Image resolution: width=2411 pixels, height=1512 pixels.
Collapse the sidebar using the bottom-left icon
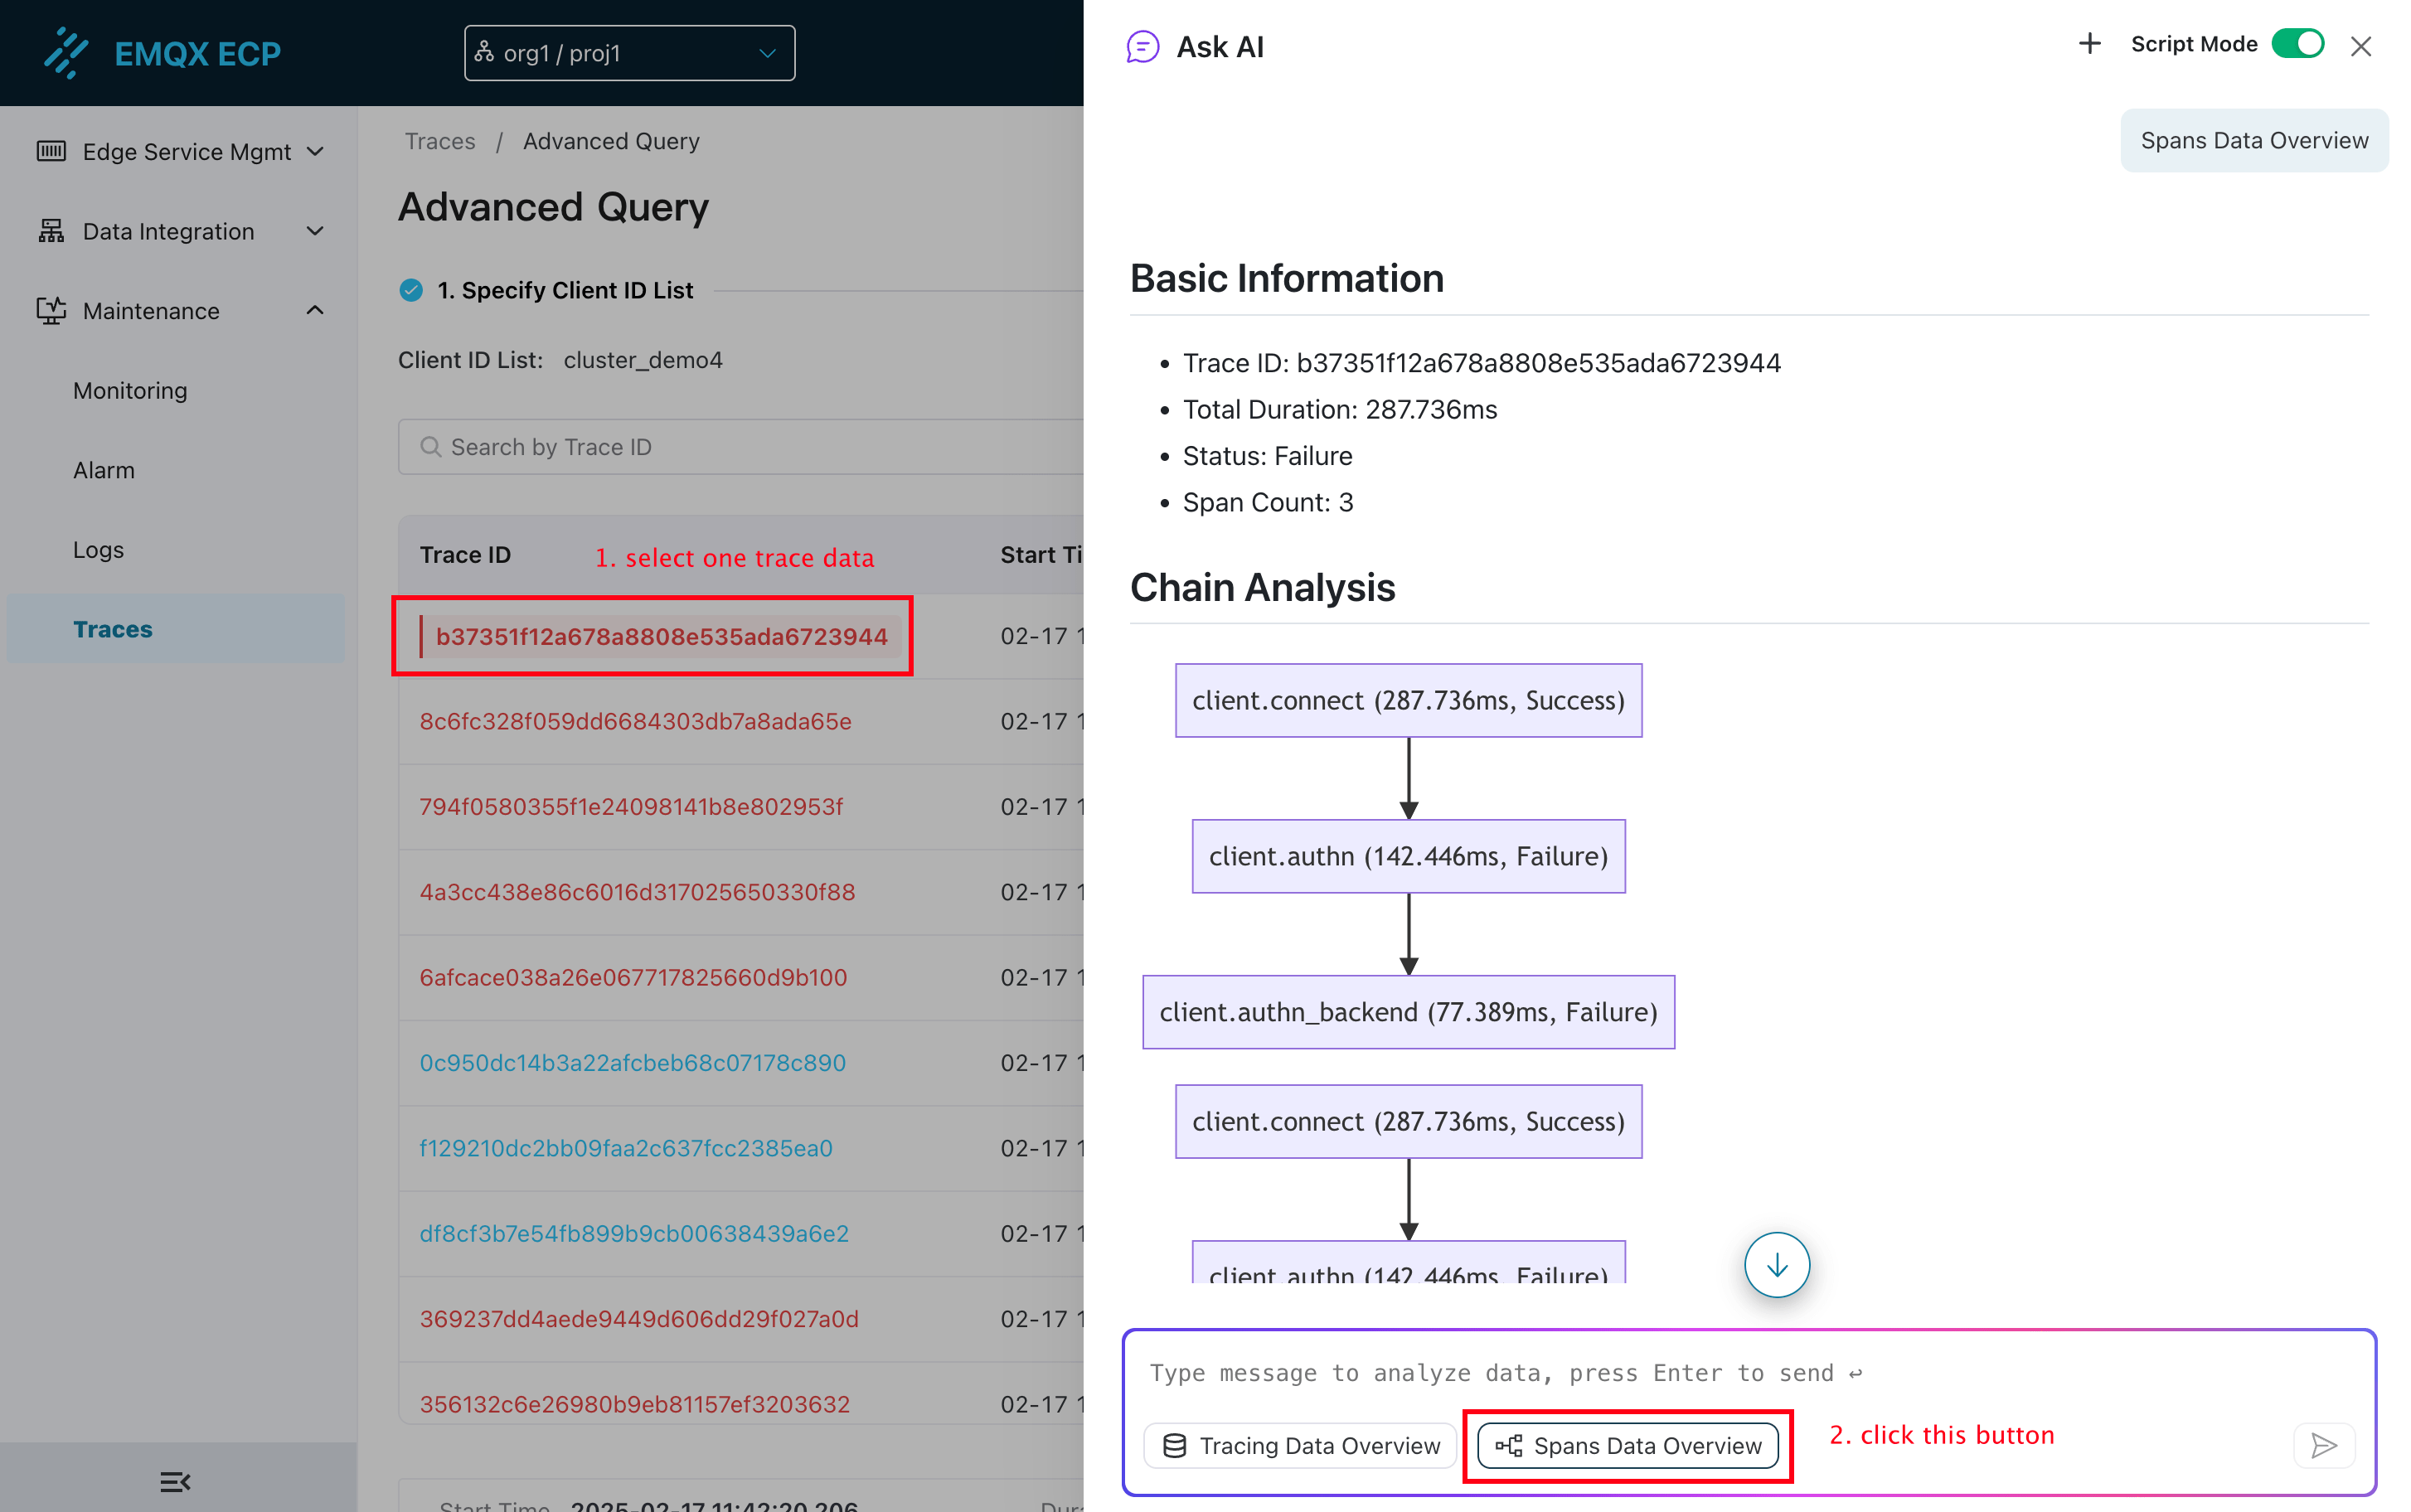click(175, 1481)
